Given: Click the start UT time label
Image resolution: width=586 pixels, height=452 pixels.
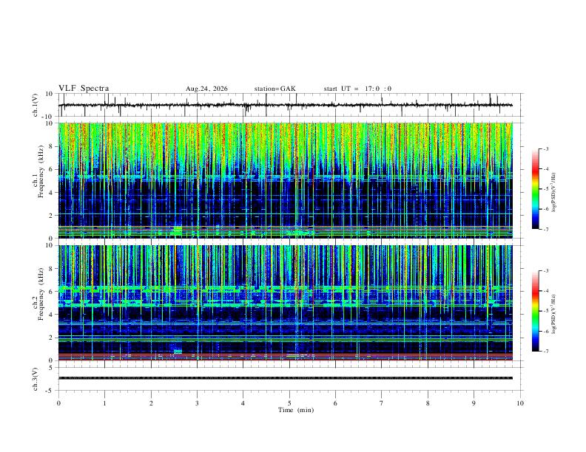Looking at the screenshot, I should point(357,89).
